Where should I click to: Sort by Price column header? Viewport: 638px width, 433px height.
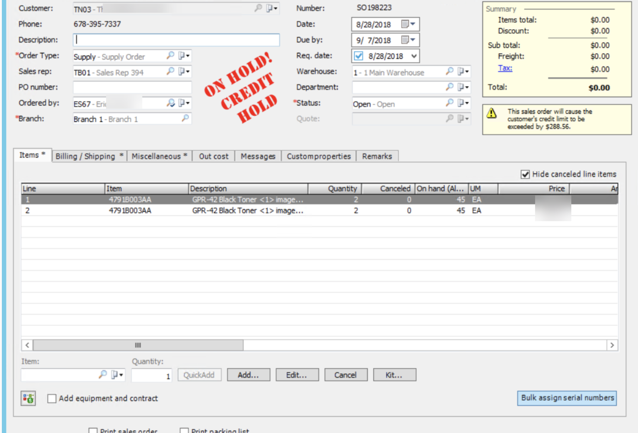tap(534, 189)
